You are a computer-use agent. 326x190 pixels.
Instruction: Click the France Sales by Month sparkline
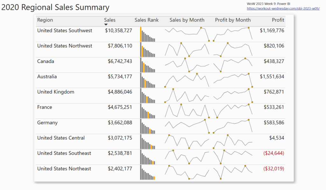(187, 111)
